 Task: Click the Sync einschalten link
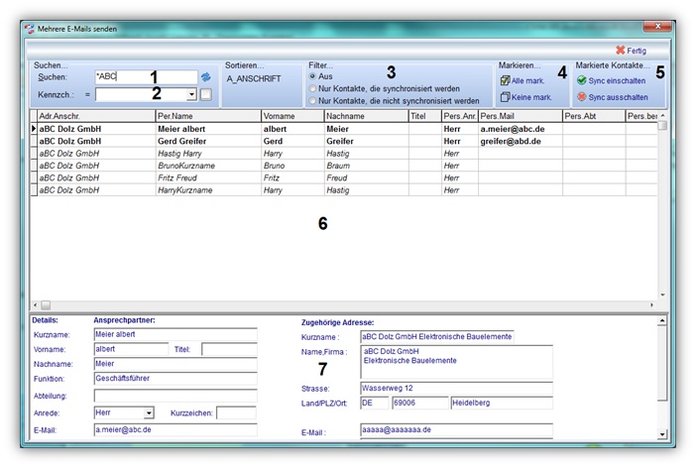point(617,81)
